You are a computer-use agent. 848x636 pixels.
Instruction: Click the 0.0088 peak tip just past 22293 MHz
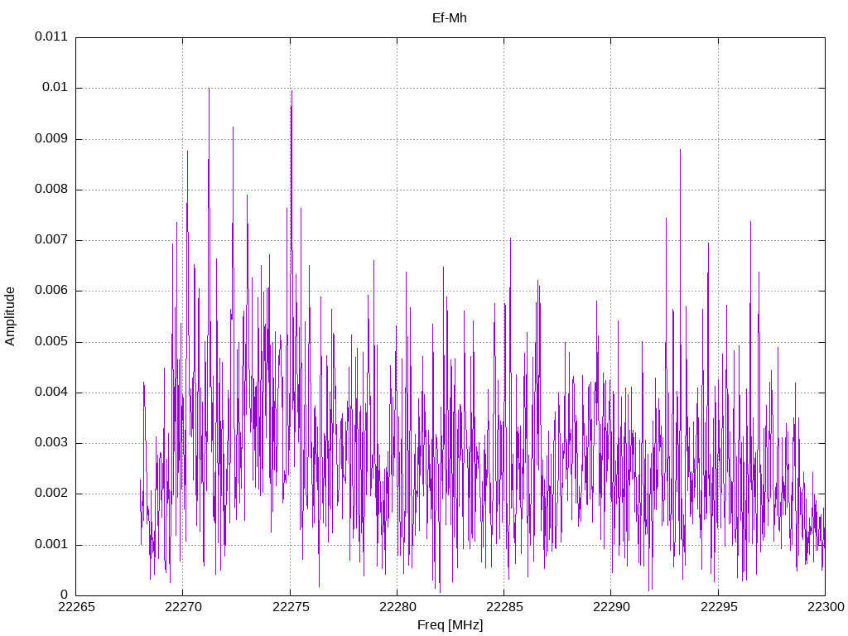(681, 151)
